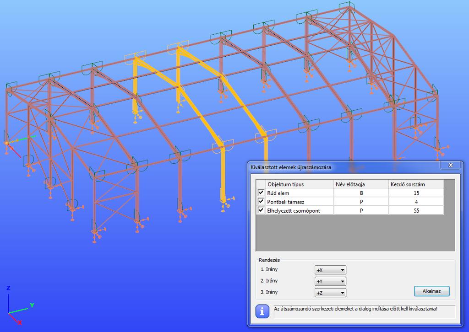Select the starting number 15 cell
The image size is (469, 332).
tap(416, 193)
